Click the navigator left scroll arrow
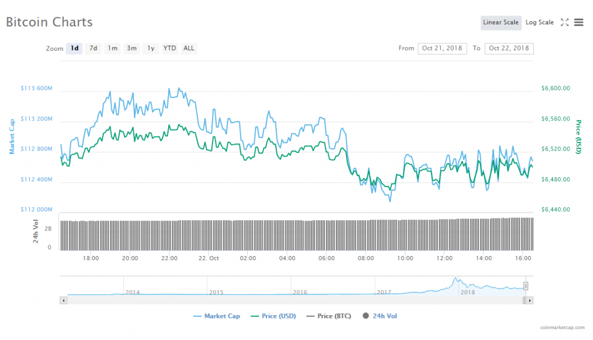The image size is (593, 340). pyautogui.click(x=63, y=301)
